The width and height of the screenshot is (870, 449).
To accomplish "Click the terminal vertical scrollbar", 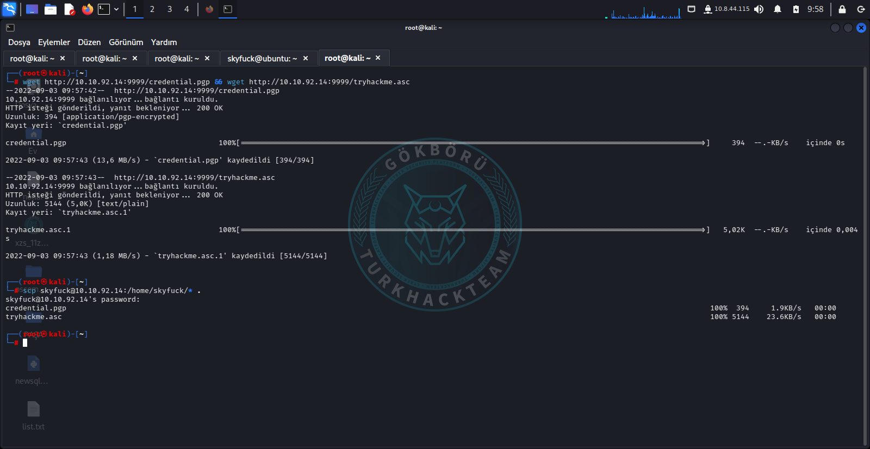I will (x=865, y=255).
